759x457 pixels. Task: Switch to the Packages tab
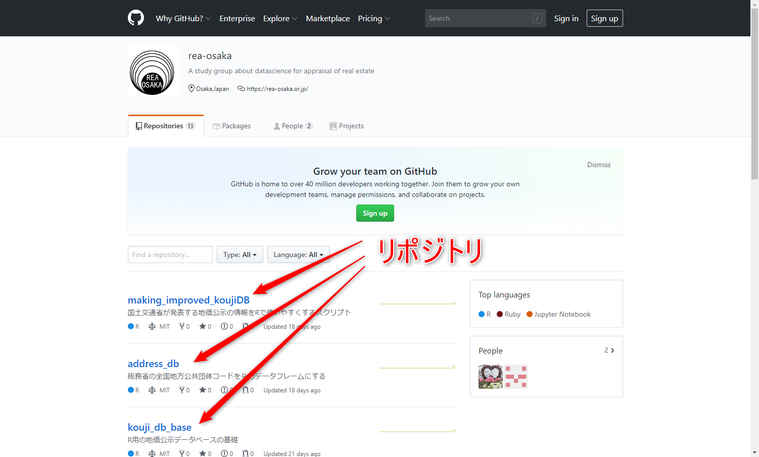231,125
